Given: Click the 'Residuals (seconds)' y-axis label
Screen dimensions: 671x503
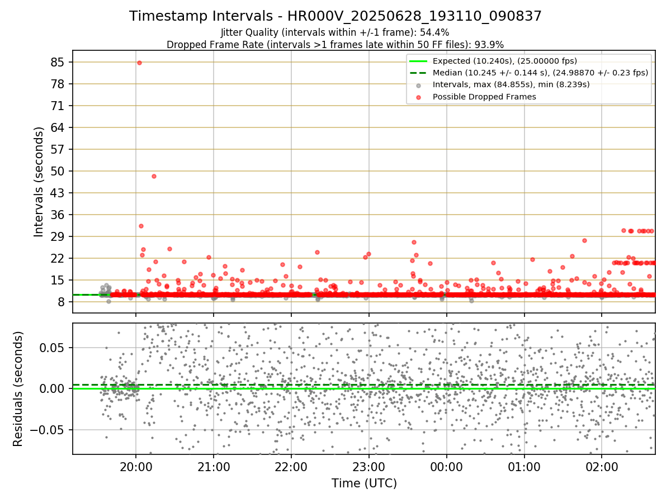Looking at the screenshot, I should pyautogui.click(x=18, y=388).
